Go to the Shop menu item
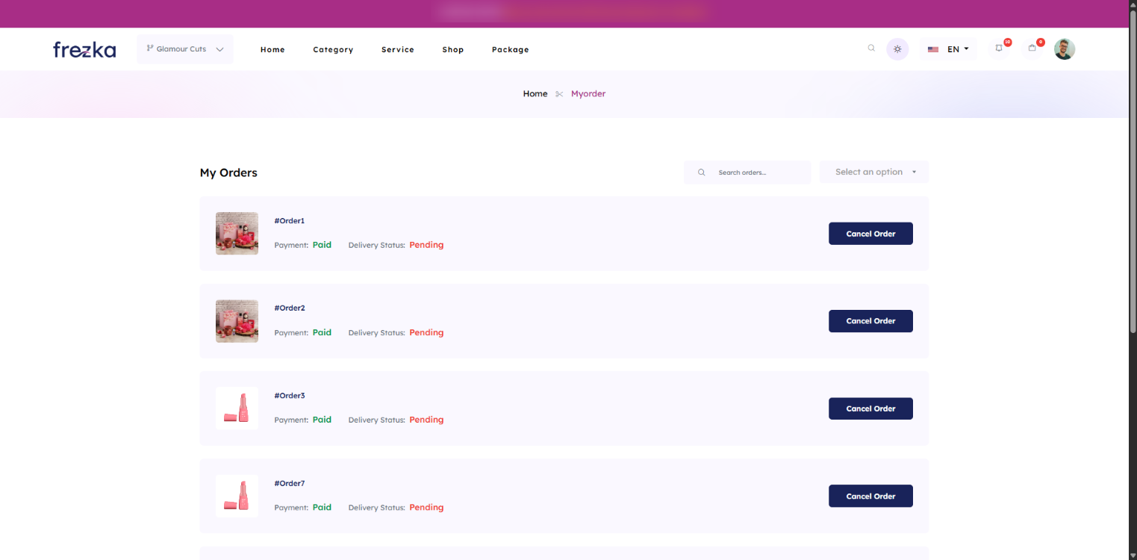 (452, 50)
